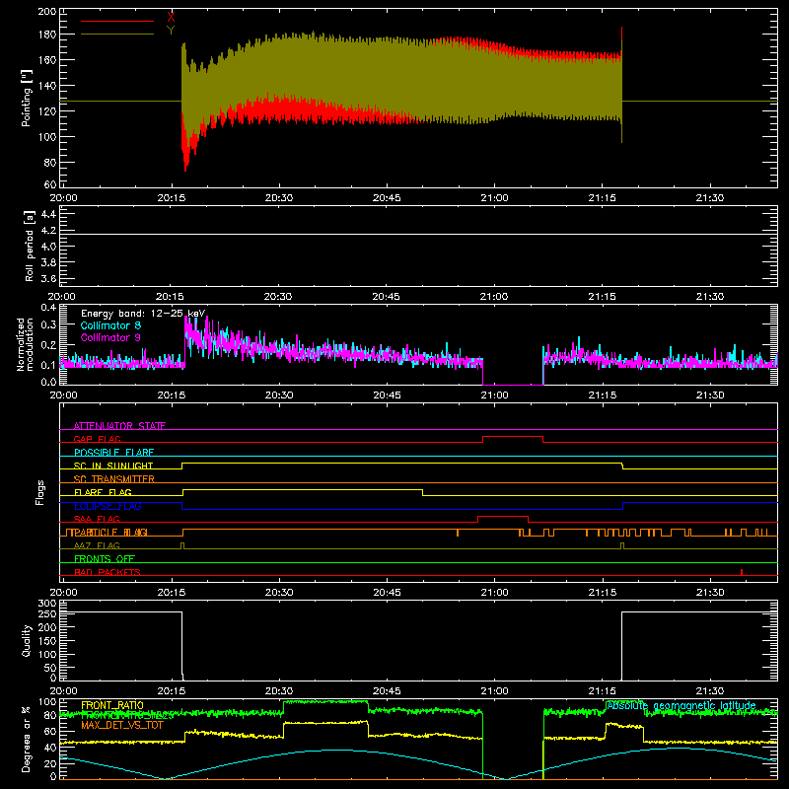Click the POSSIBLE_FLARE label
789x789 pixels.
point(113,453)
